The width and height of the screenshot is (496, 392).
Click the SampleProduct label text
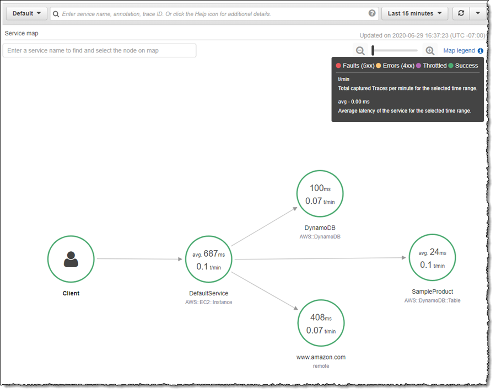click(x=433, y=292)
